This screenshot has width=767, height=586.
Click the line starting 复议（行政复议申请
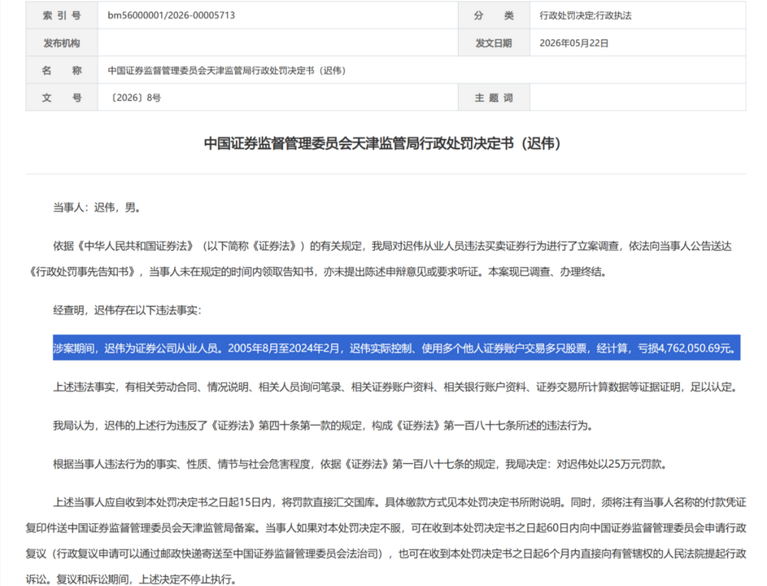point(386,554)
